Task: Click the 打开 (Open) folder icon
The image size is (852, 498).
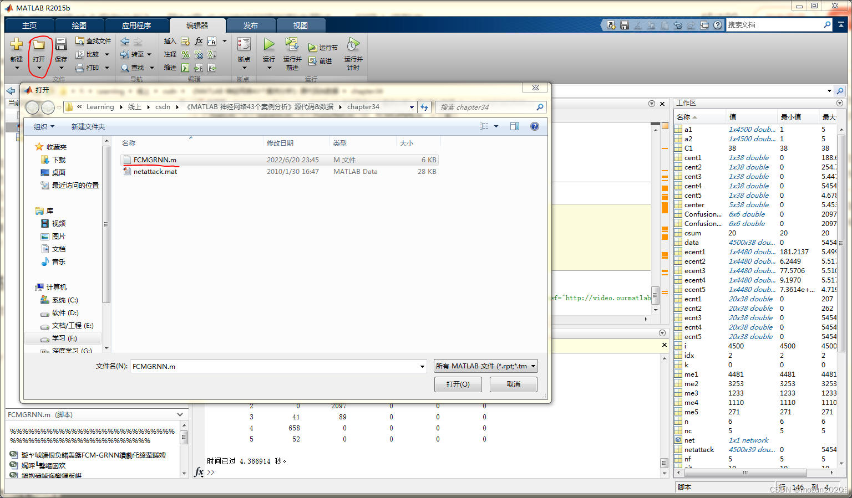Action: pos(39,44)
